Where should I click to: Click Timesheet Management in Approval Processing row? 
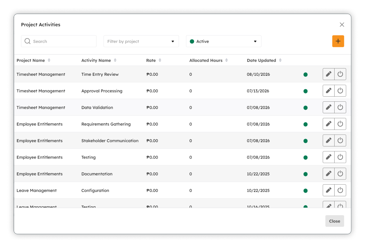[41, 91]
